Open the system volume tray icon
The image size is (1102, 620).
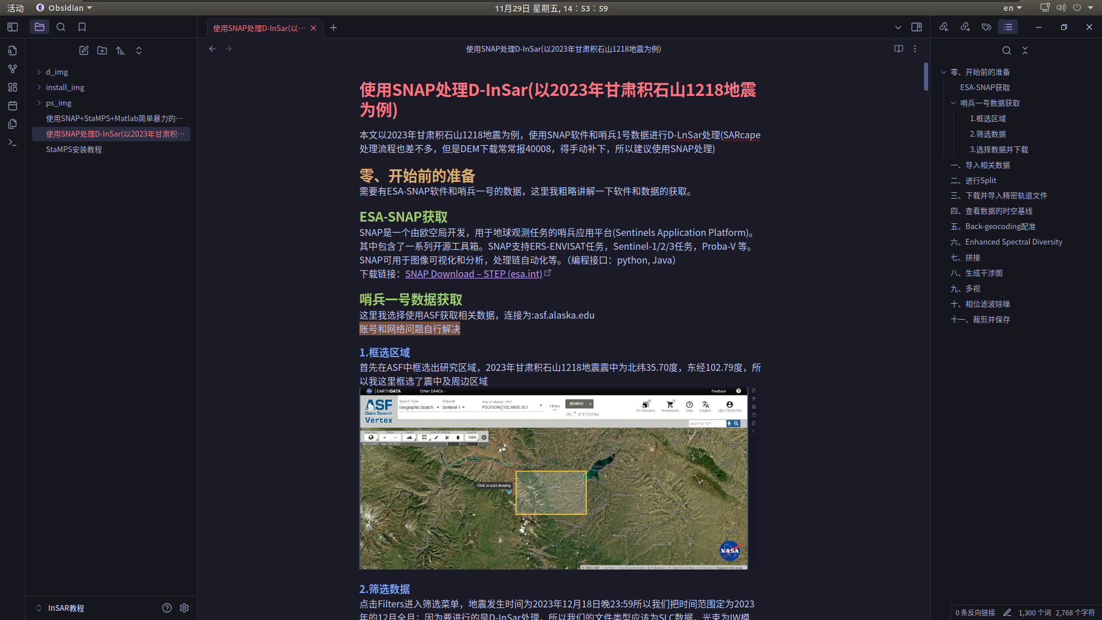[1061, 7]
